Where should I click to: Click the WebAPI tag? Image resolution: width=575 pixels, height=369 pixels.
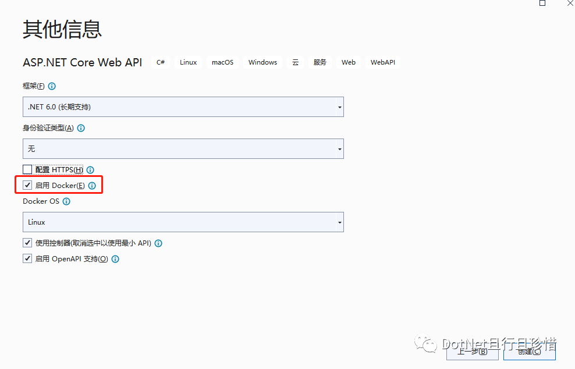click(x=383, y=62)
